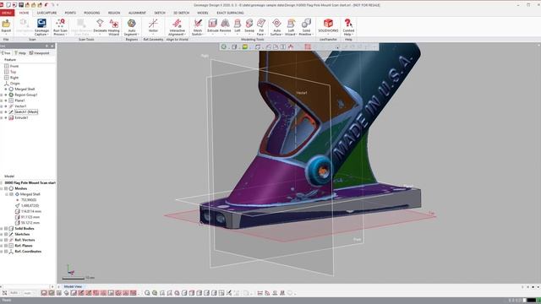Image resolution: width=541 pixels, height=304 pixels.
Task: Switch to the ALIGNMENT ribbon tab
Action: [137, 13]
